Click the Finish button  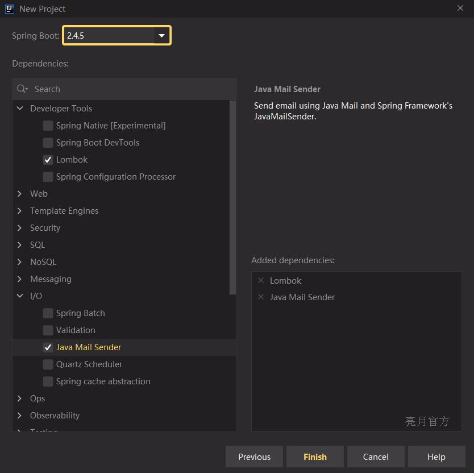[315, 457]
